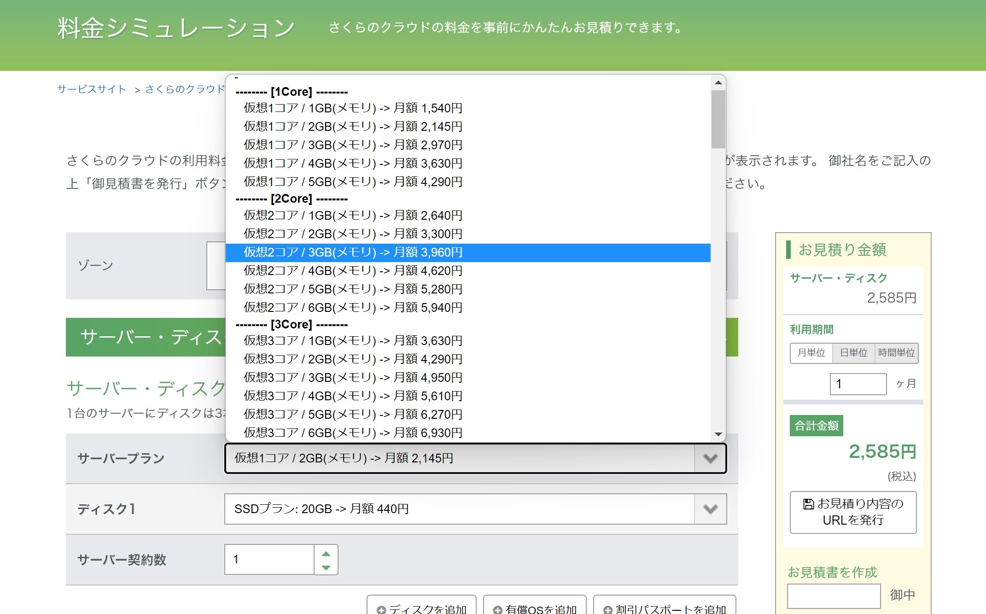Click company name field before 御中

[x=834, y=596]
